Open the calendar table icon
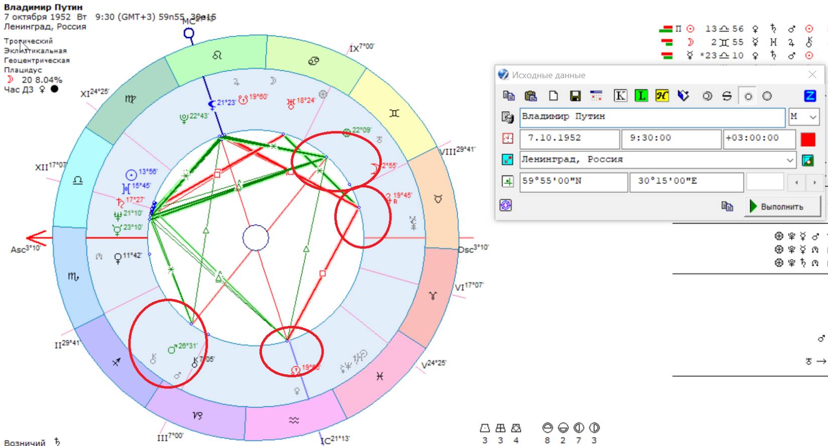828x446 pixels. [596, 96]
